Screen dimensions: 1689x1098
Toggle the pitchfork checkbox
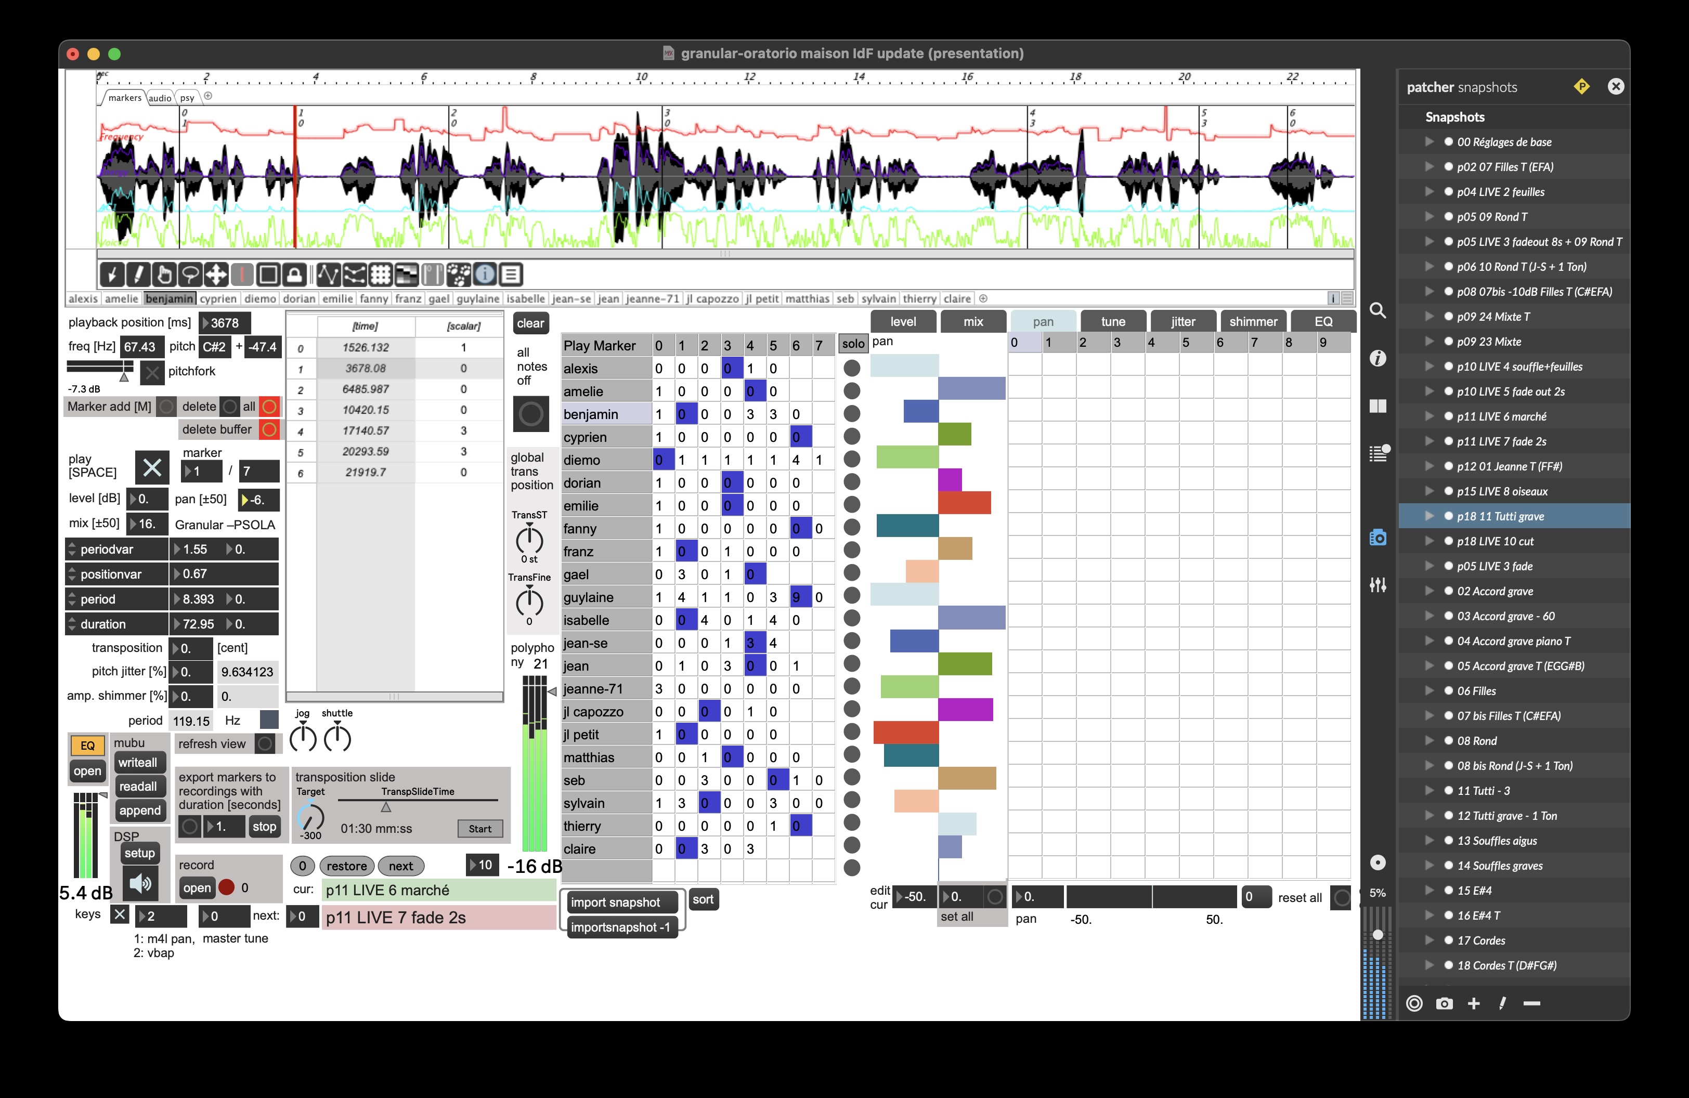pos(152,372)
